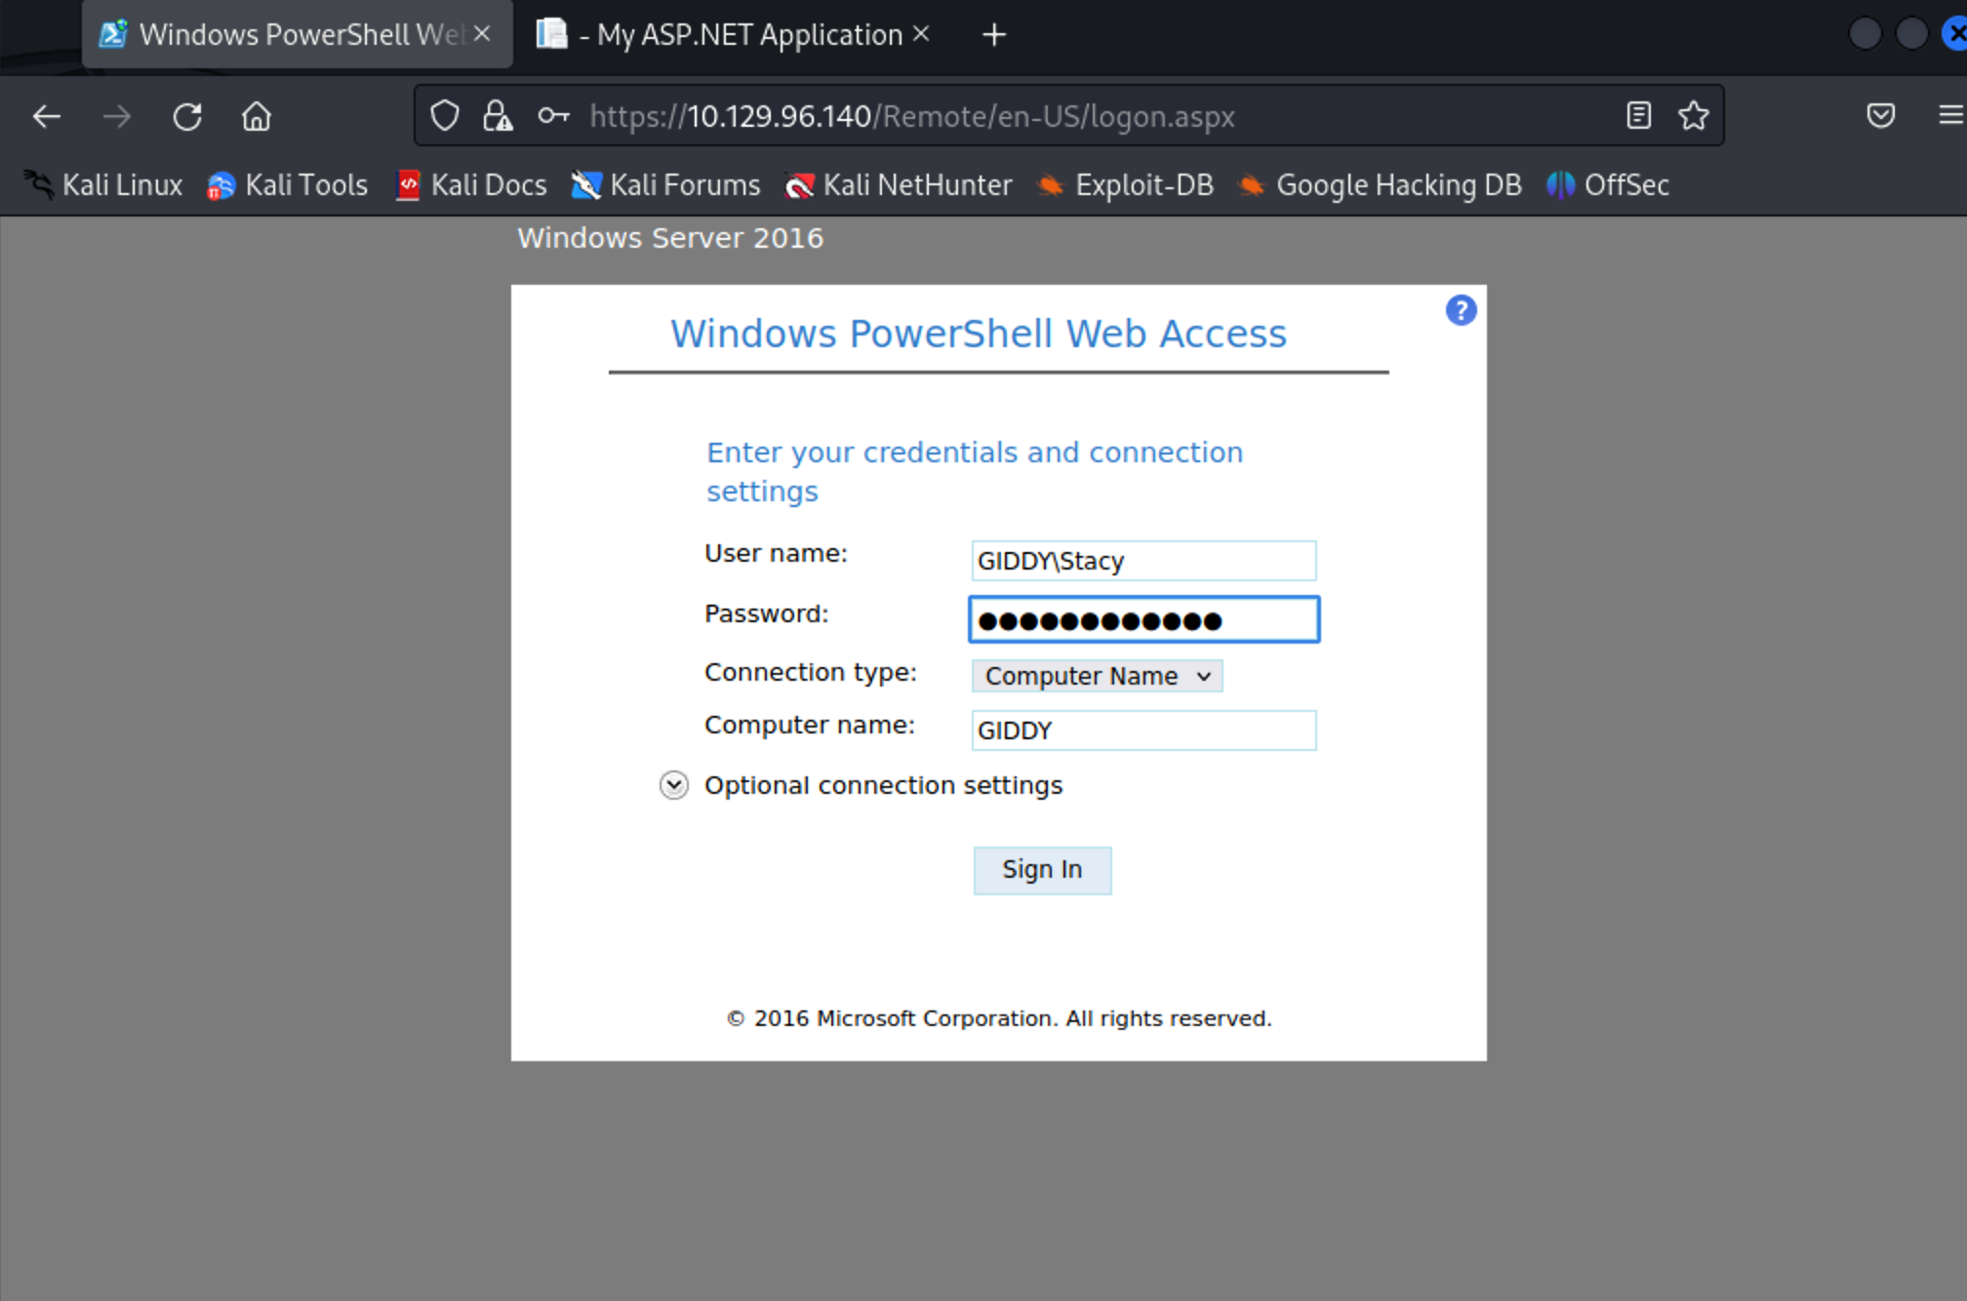
Task: Open tracking protection shield icon
Action: (445, 116)
